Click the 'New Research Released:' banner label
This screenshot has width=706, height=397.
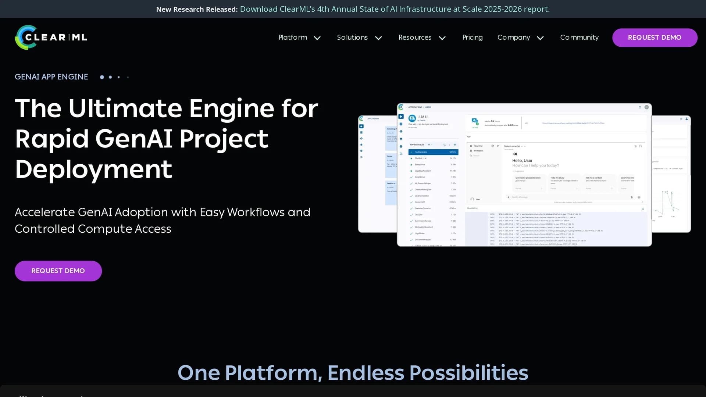coord(197,9)
